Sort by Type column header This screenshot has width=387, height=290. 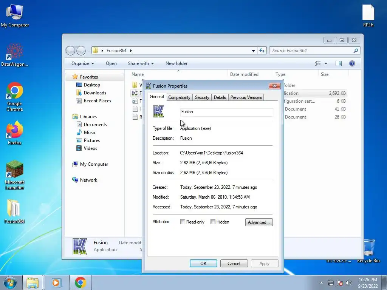click(x=296, y=74)
